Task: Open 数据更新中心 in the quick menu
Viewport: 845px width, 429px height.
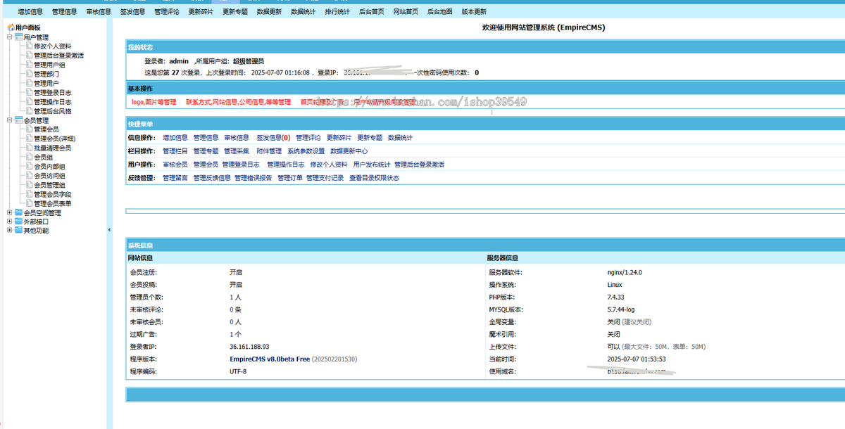Action: coord(349,151)
